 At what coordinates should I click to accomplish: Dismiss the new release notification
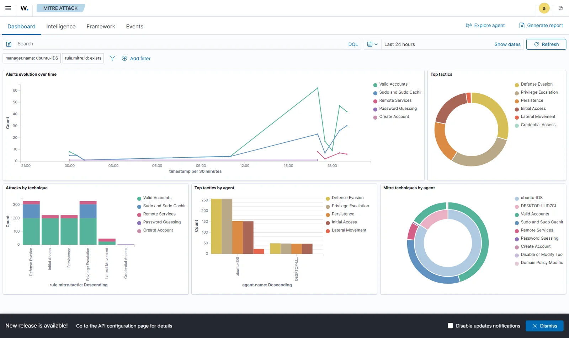coord(544,326)
